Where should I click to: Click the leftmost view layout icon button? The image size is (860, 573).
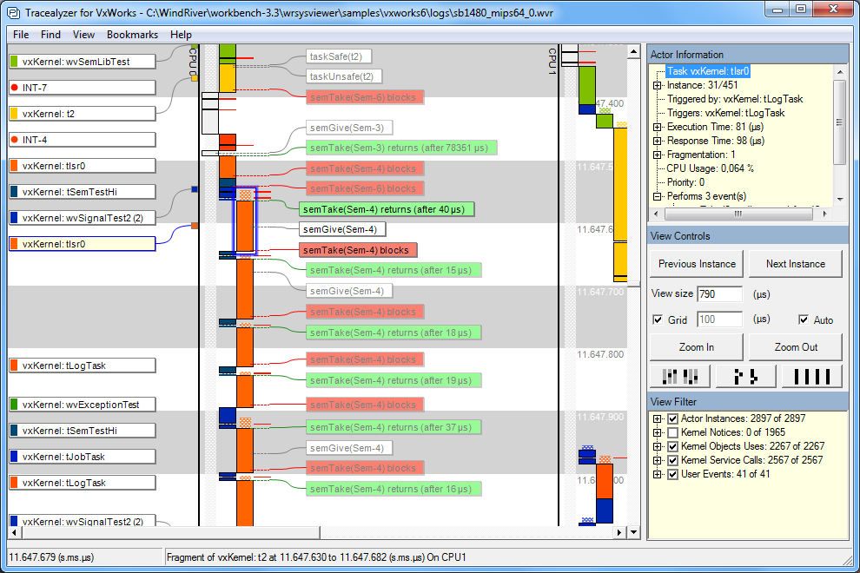(x=680, y=376)
